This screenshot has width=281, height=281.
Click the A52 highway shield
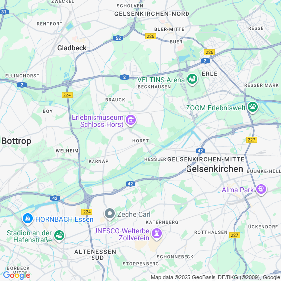point(118,38)
